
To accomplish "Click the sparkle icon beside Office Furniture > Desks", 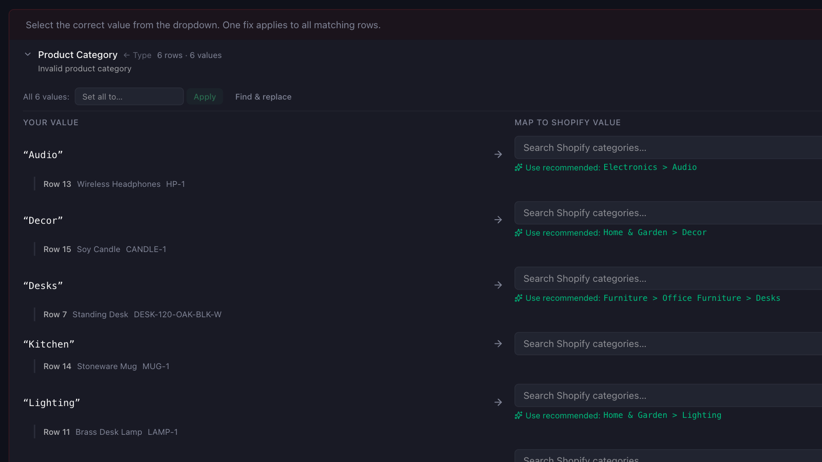I will pos(518,298).
